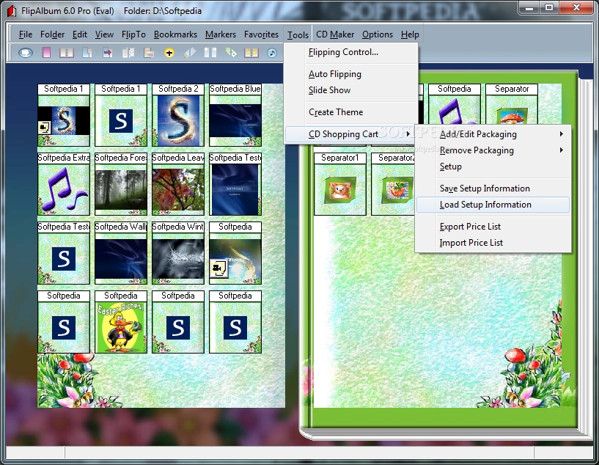599x465 pixels.
Task: Maximize the FlipAlbum window
Action: pyautogui.click(x=549, y=8)
